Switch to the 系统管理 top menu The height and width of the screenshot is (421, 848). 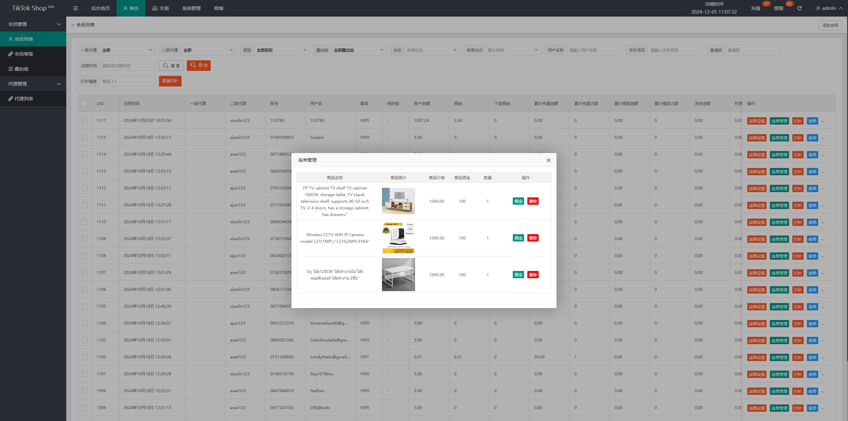pyautogui.click(x=191, y=8)
